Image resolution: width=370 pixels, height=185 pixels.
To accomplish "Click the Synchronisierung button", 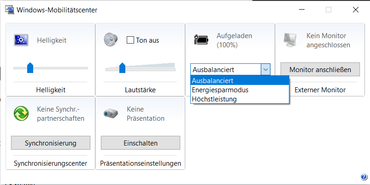I will click(51, 143).
